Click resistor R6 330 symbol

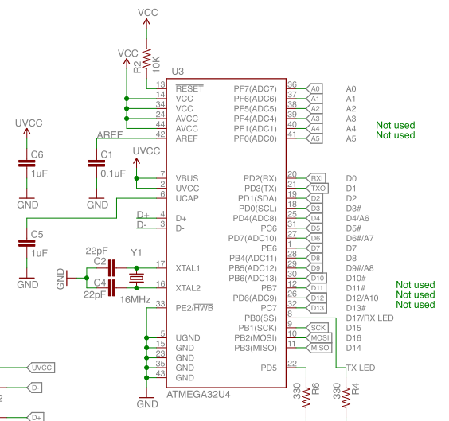pyautogui.click(x=306, y=398)
